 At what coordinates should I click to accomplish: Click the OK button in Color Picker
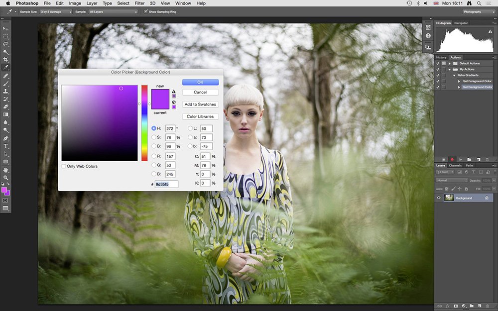tap(200, 82)
